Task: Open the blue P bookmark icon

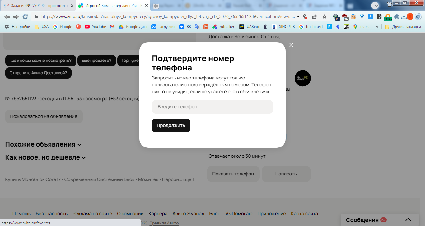Action: pyautogui.click(x=329, y=27)
